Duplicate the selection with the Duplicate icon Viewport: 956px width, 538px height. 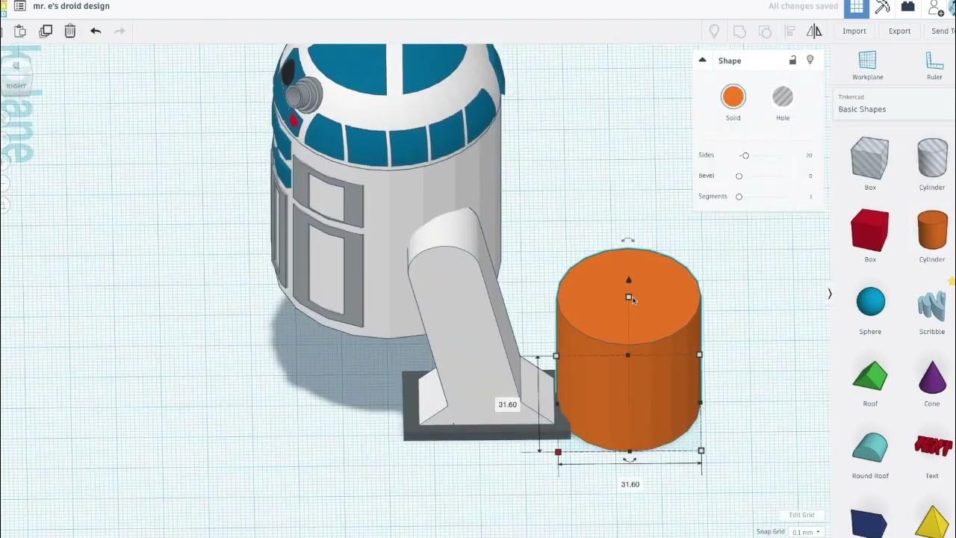click(x=46, y=31)
